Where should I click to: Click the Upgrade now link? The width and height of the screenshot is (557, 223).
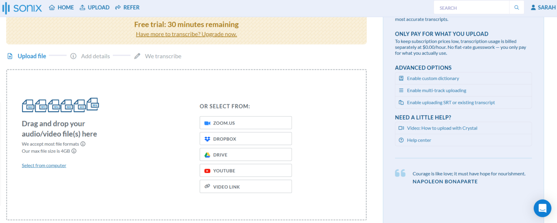click(186, 34)
